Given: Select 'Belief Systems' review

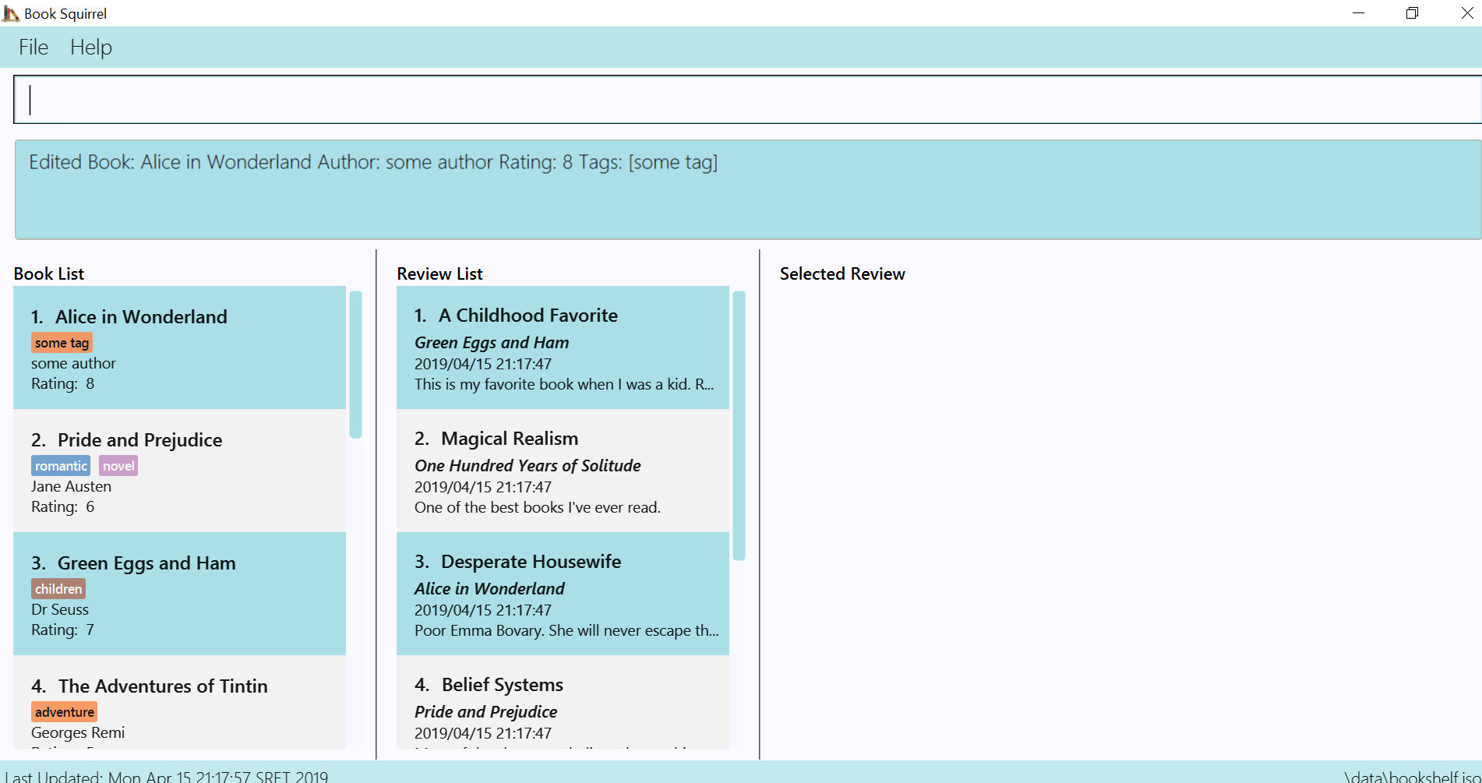Looking at the screenshot, I should [563, 702].
